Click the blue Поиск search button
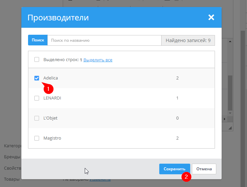The width and height of the screenshot is (247, 187). tap(38, 40)
